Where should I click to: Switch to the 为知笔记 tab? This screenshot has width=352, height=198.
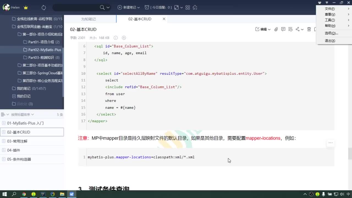pos(88,19)
